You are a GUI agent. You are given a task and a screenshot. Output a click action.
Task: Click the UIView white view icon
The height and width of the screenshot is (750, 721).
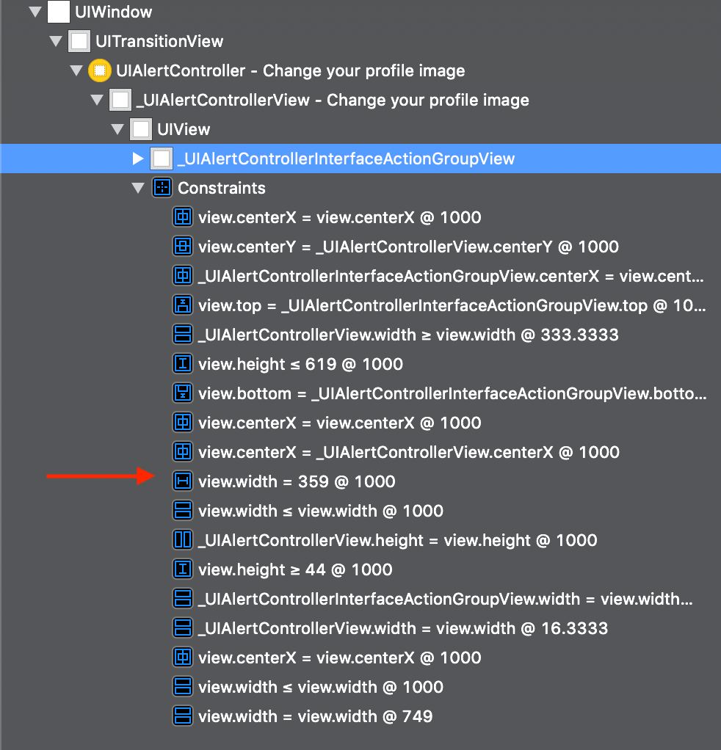[x=141, y=129]
